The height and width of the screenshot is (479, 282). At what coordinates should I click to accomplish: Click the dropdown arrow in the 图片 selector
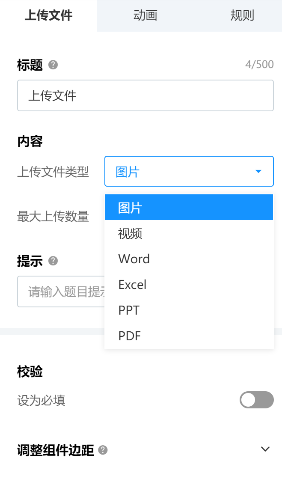pos(258,171)
